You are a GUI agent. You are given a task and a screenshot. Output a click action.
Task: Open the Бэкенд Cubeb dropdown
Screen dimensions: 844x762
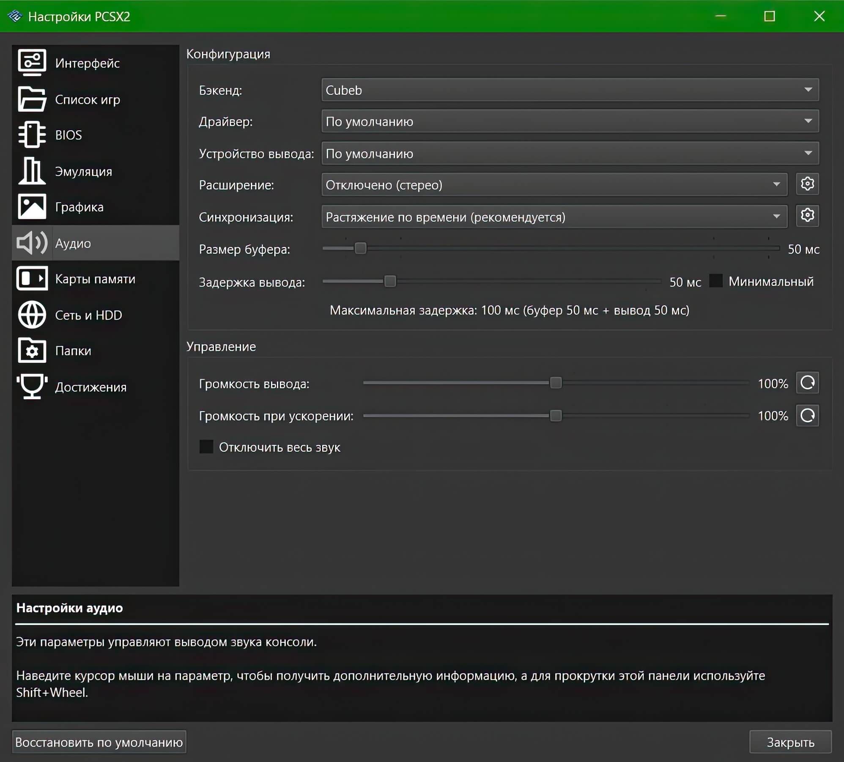click(570, 90)
